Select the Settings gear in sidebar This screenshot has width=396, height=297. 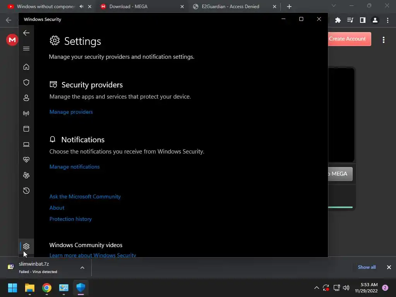point(26,246)
